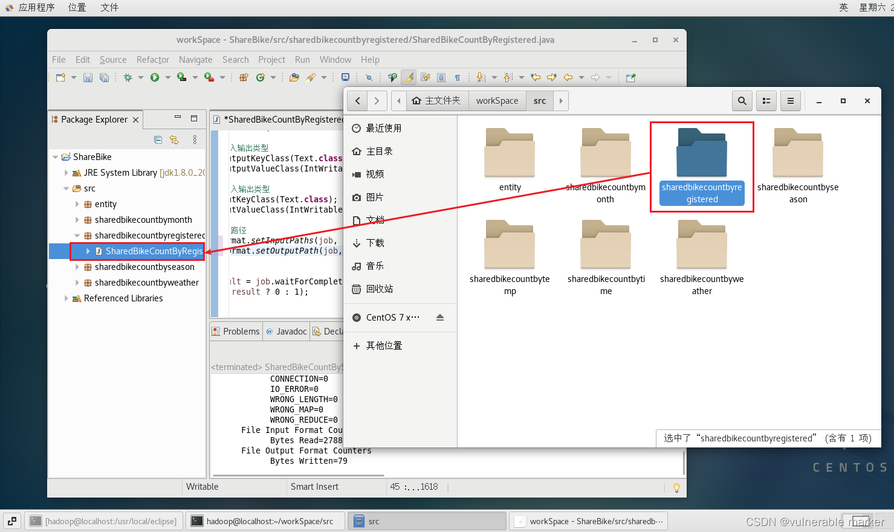
Task: Open 应用程序 menu in top panel
Action: click(x=30, y=7)
